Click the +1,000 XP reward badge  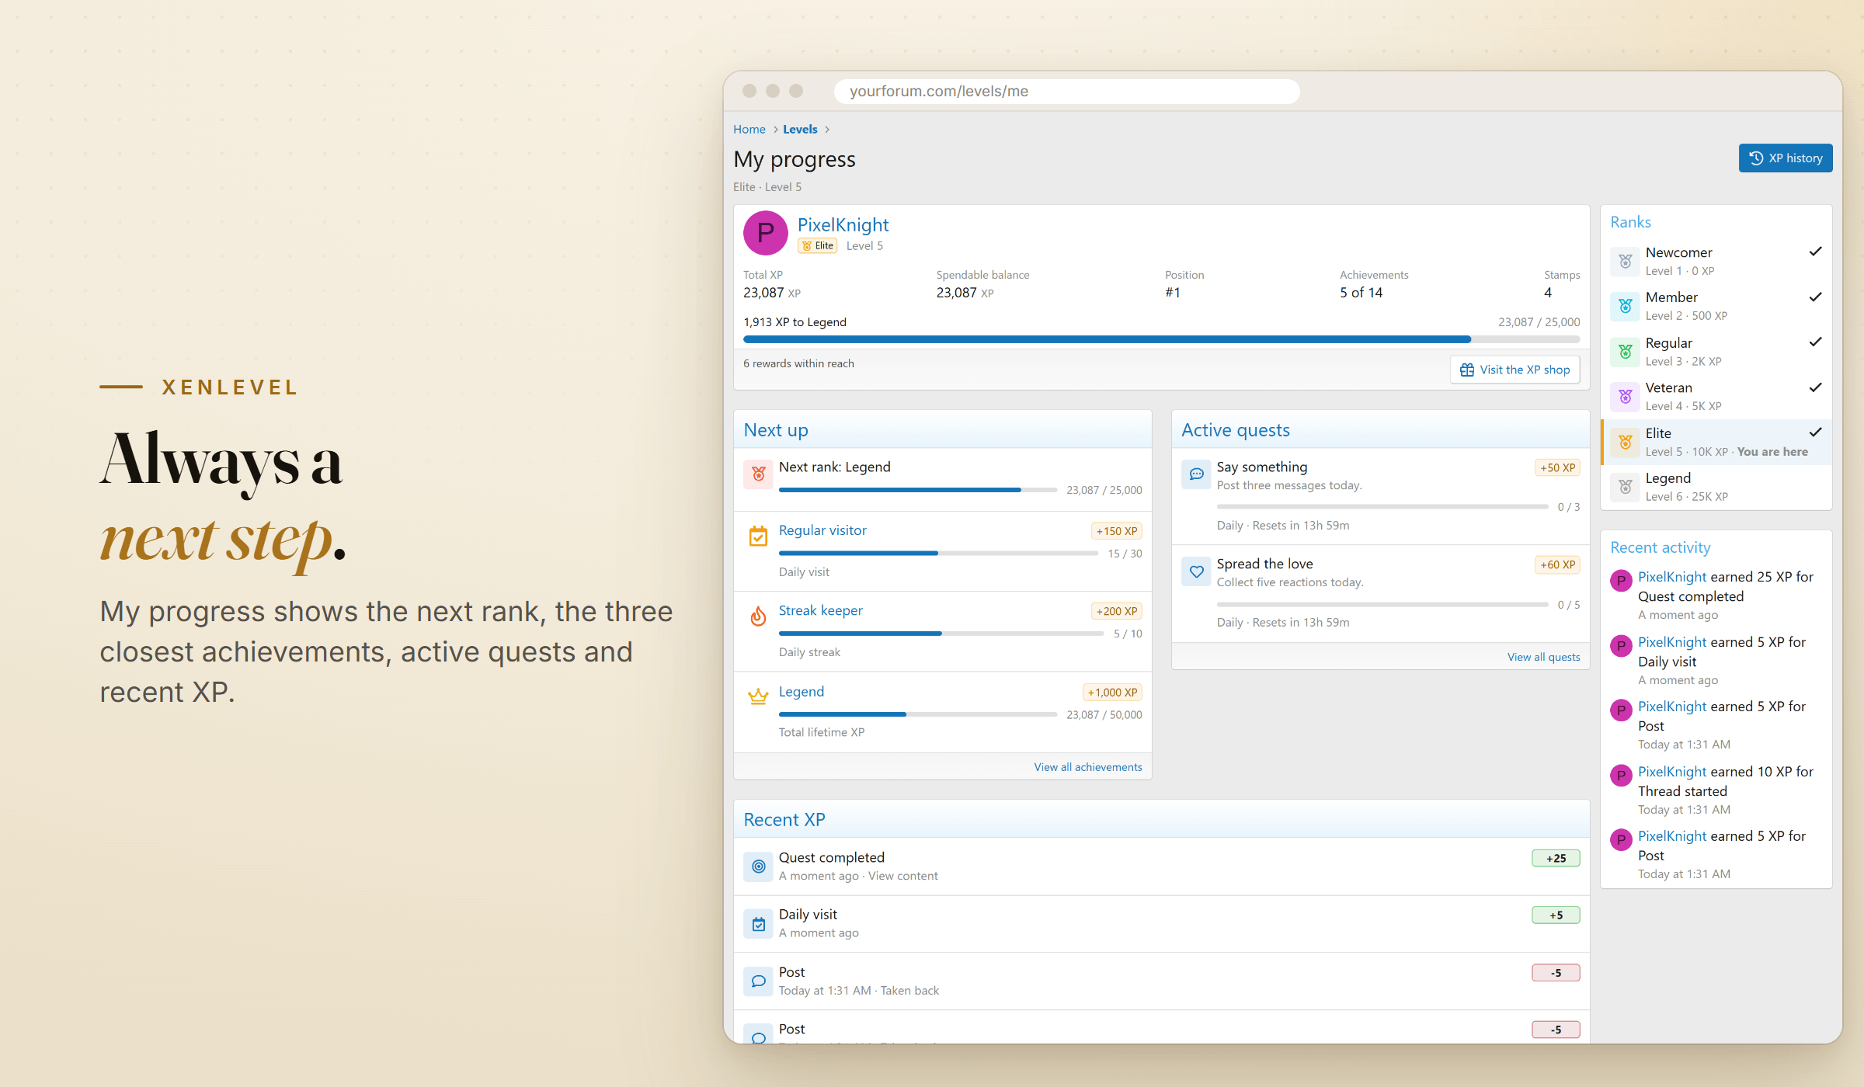tap(1112, 693)
